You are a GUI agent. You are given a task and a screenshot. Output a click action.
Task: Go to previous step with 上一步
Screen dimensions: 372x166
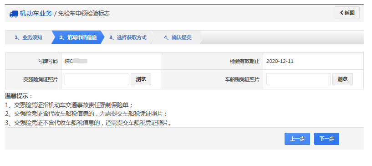297,139
